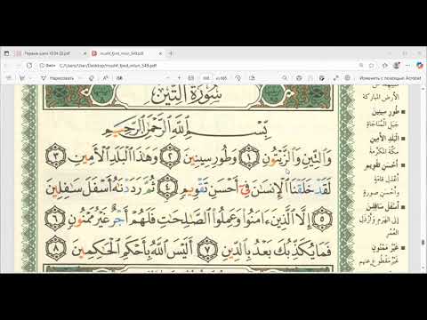Open new browser tab
Image resolution: width=427 pixels, height=320 pixels.
171,53
